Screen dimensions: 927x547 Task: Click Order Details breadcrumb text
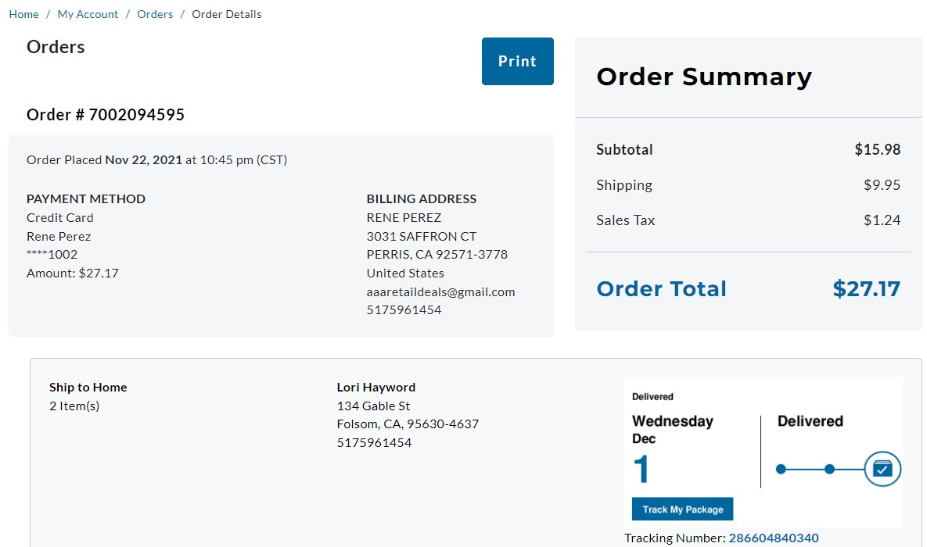(226, 14)
